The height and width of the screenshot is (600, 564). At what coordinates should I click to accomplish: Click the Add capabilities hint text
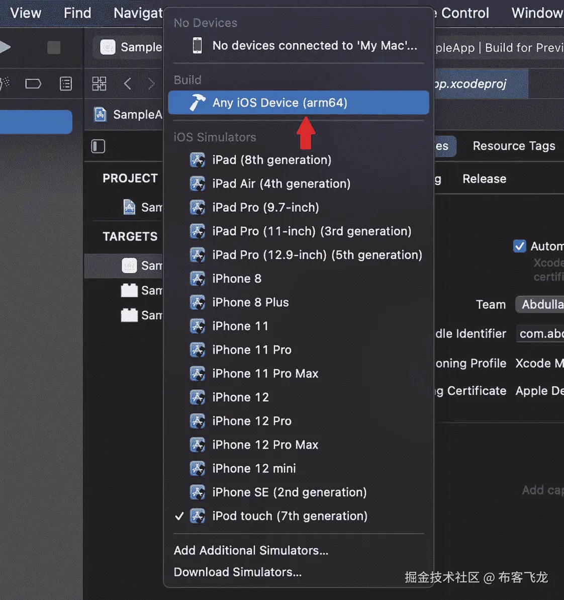543,490
